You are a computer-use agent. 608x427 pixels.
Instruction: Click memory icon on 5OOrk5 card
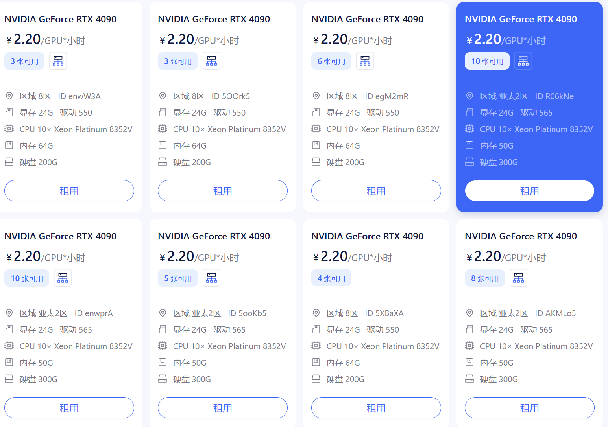pos(163,145)
